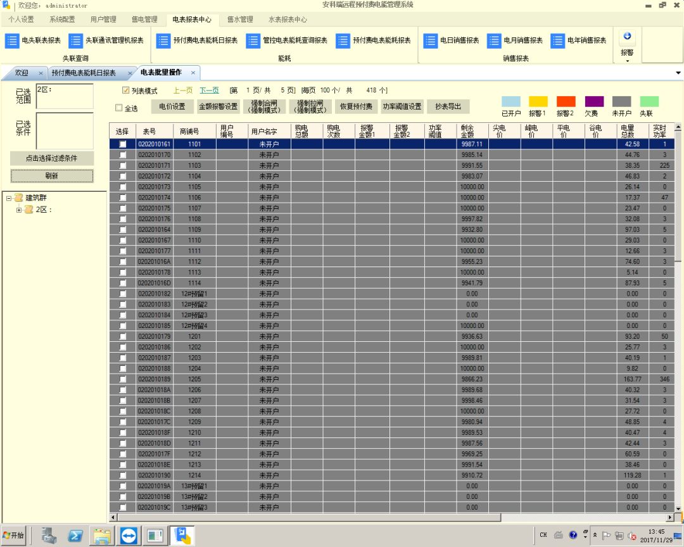Click the purple 欠费 color swatch

tap(594, 102)
